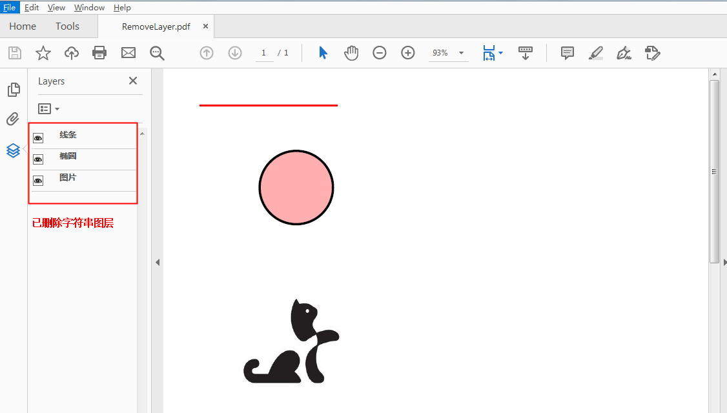Select the 椭圆 layer name

tap(68, 156)
